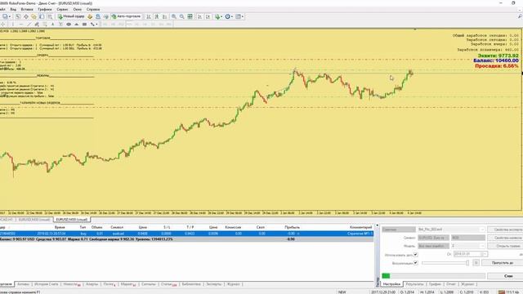This screenshot has height=294, width=523.
Task: Click the zoom in magnifier icon
Action: 174,16
